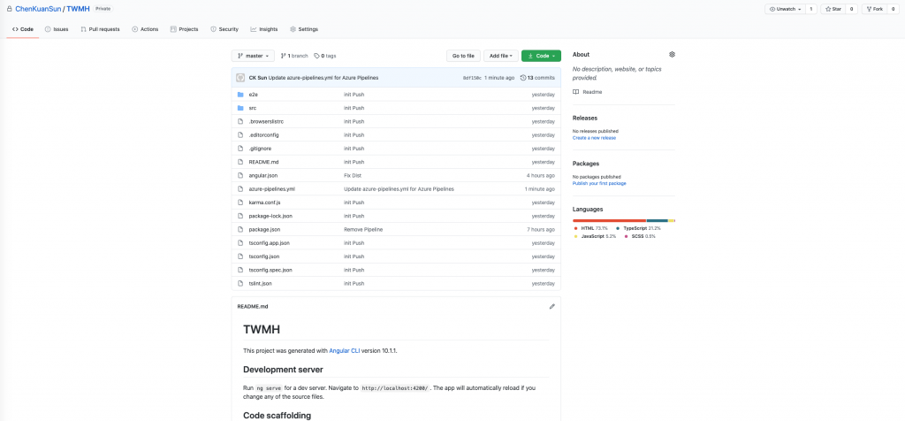The height and width of the screenshot is (421, 905).
Task: Open the e2e folder
Action: click(x=254, y=94)
